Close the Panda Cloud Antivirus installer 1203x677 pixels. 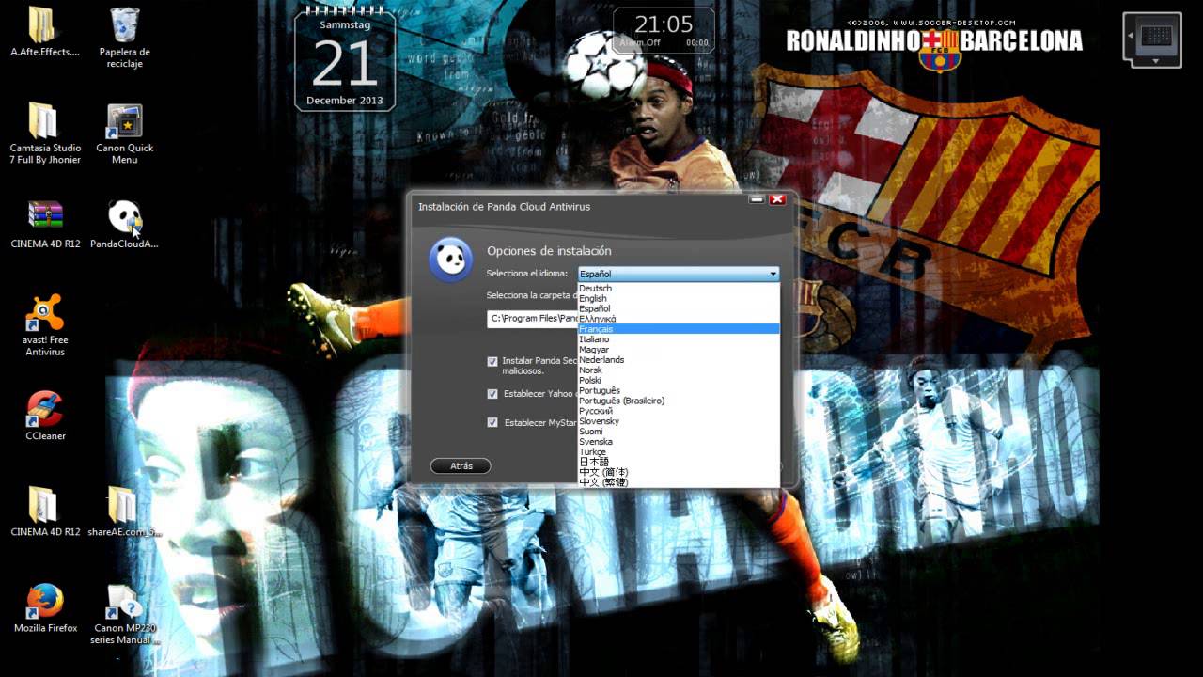point(777,199)
